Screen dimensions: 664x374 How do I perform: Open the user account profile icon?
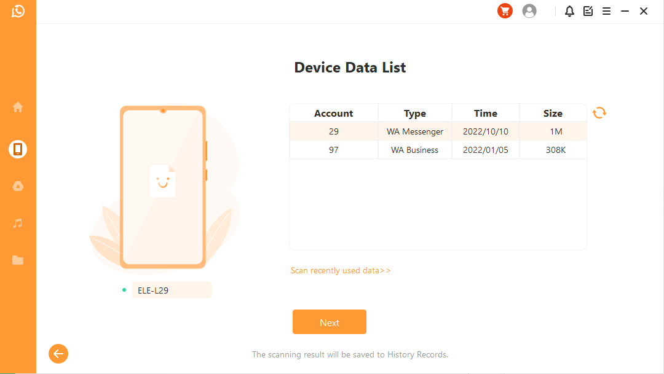(529, 11)
